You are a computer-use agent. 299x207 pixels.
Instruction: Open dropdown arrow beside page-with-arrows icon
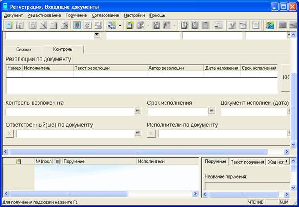click(148, 25)
